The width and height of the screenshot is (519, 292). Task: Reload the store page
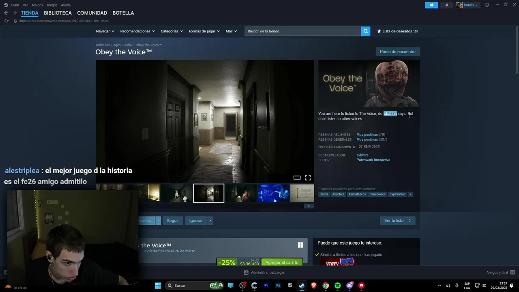pyautogui.click(x=6, y=21)
